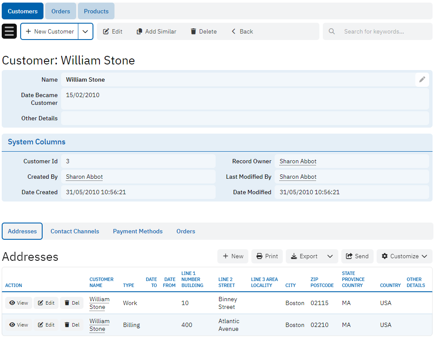Open Record Owner Sharon Abbot link
The image size is (436, 339).
[298, 161]
